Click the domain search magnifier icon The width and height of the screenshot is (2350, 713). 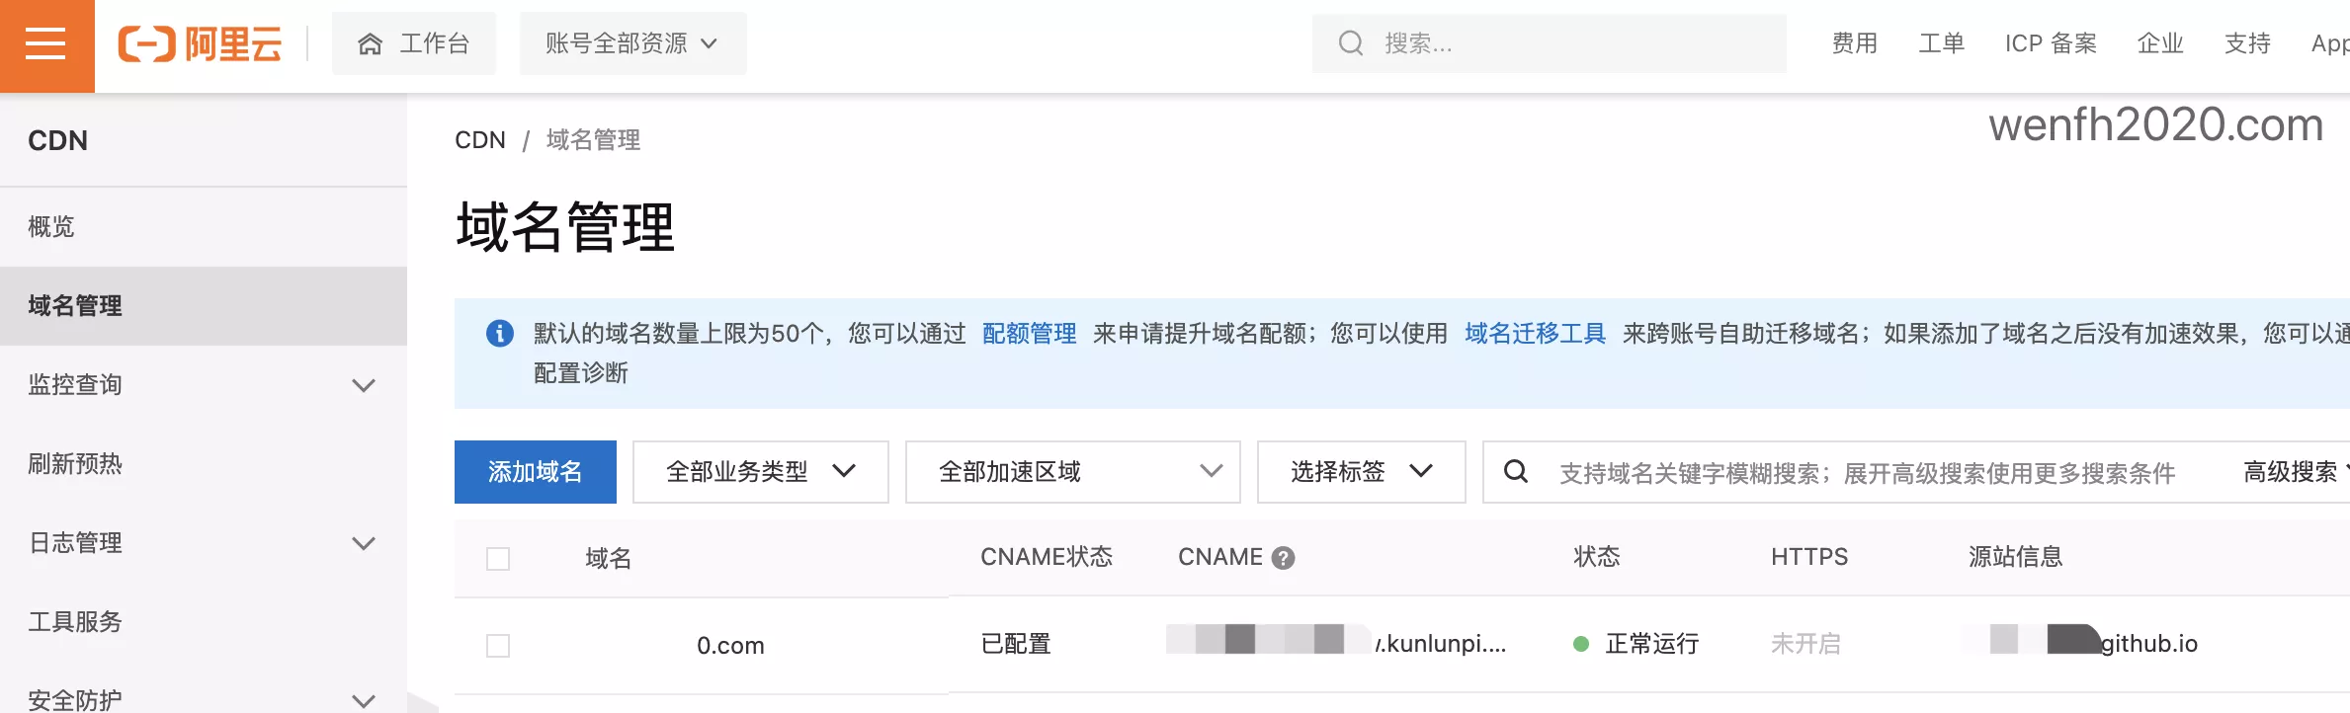coord(1516,472)
